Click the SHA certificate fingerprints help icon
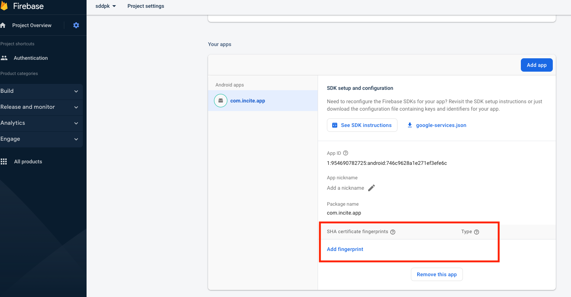This screenshot has height=297, width=571. click(393, 232)
